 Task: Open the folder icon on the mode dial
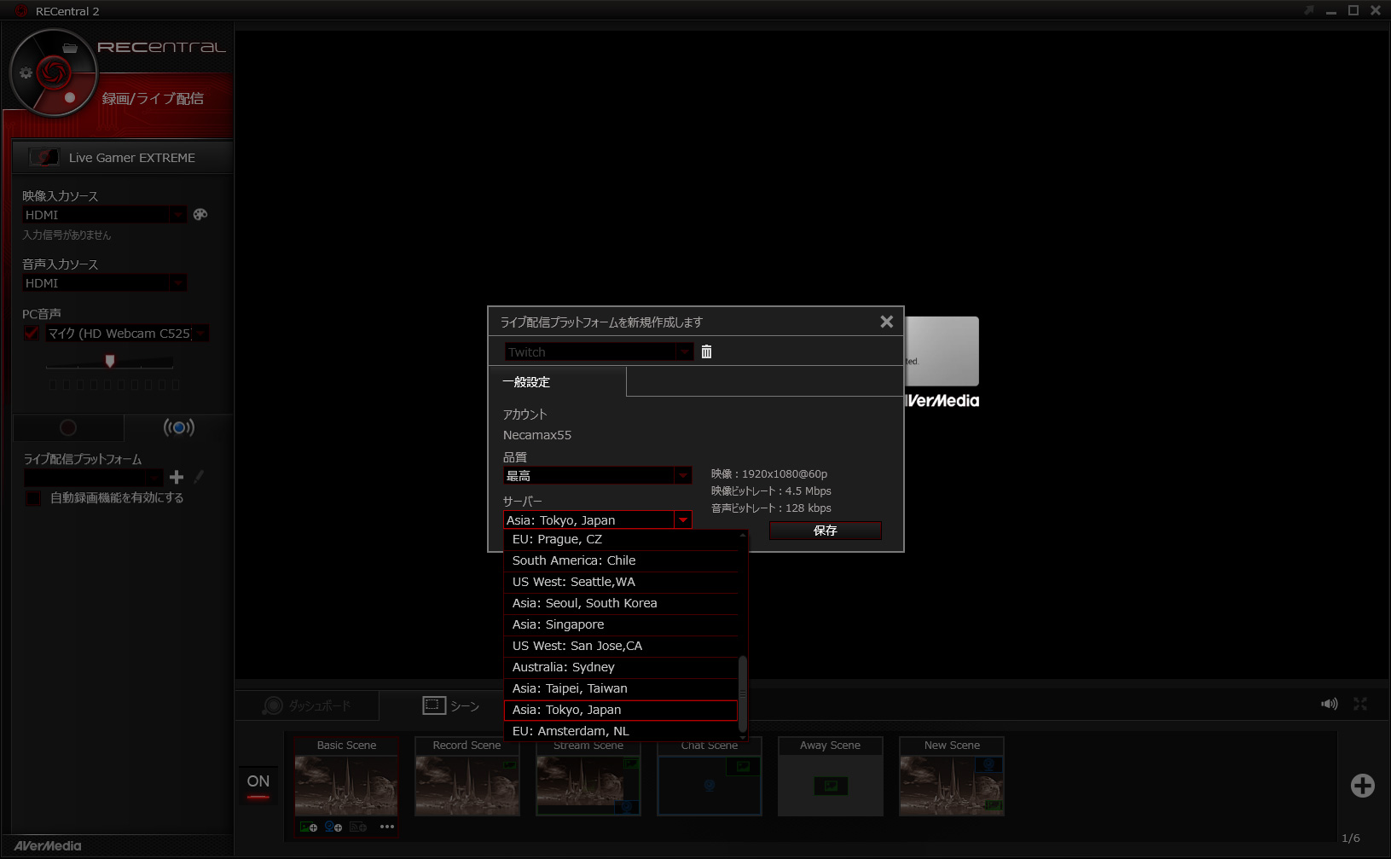tap(70, 49)
